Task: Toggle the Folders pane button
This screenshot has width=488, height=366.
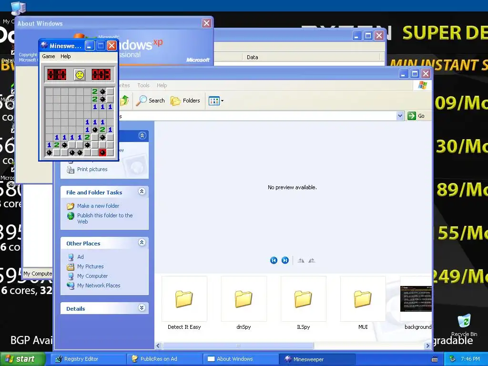Action: click(x=185, y=101)
